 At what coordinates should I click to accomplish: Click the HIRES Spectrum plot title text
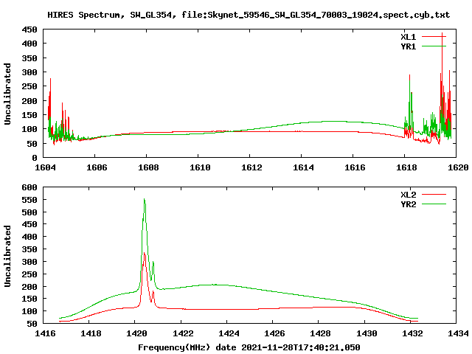[249, 15]
